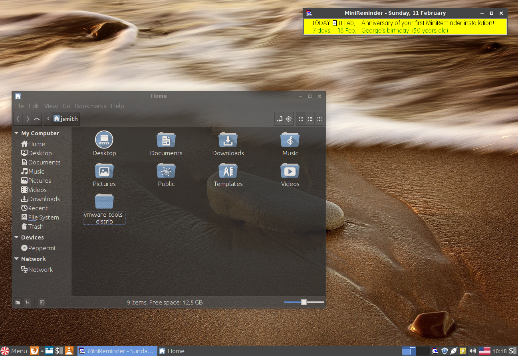Open the Go menu
Screen dimensions: 518x356
[x=66, y=106]
